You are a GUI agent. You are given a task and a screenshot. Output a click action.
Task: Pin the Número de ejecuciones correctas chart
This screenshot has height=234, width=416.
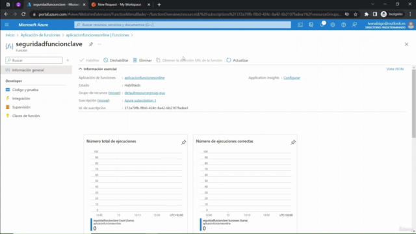[x=293, y=142]
